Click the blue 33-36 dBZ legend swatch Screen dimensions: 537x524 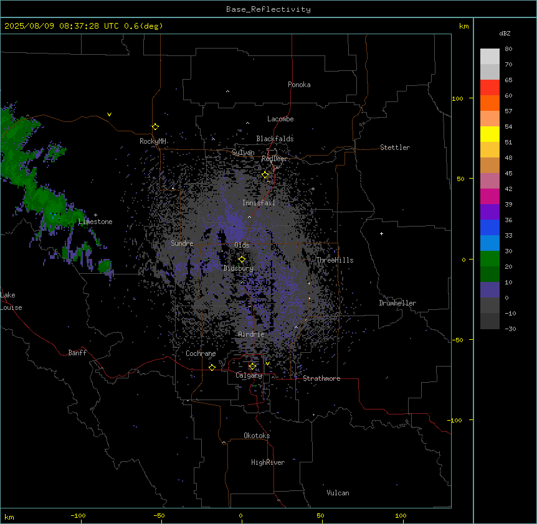coord(490,227)
